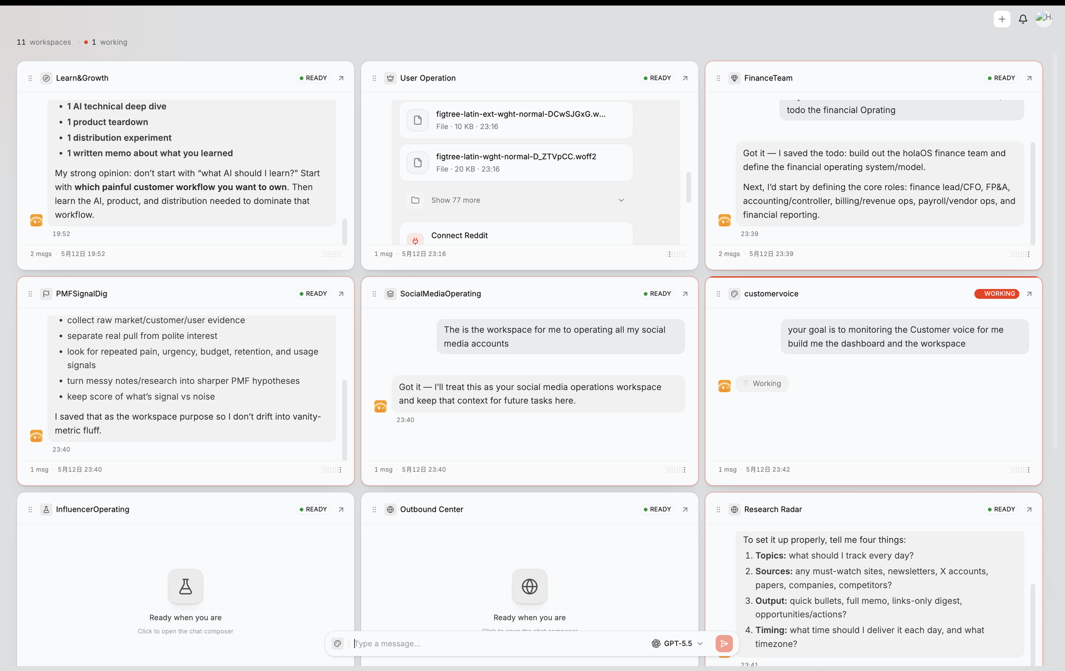Click the Outbound Center globe header icon
1065x671 pixels.
click(x=390, y=510)
